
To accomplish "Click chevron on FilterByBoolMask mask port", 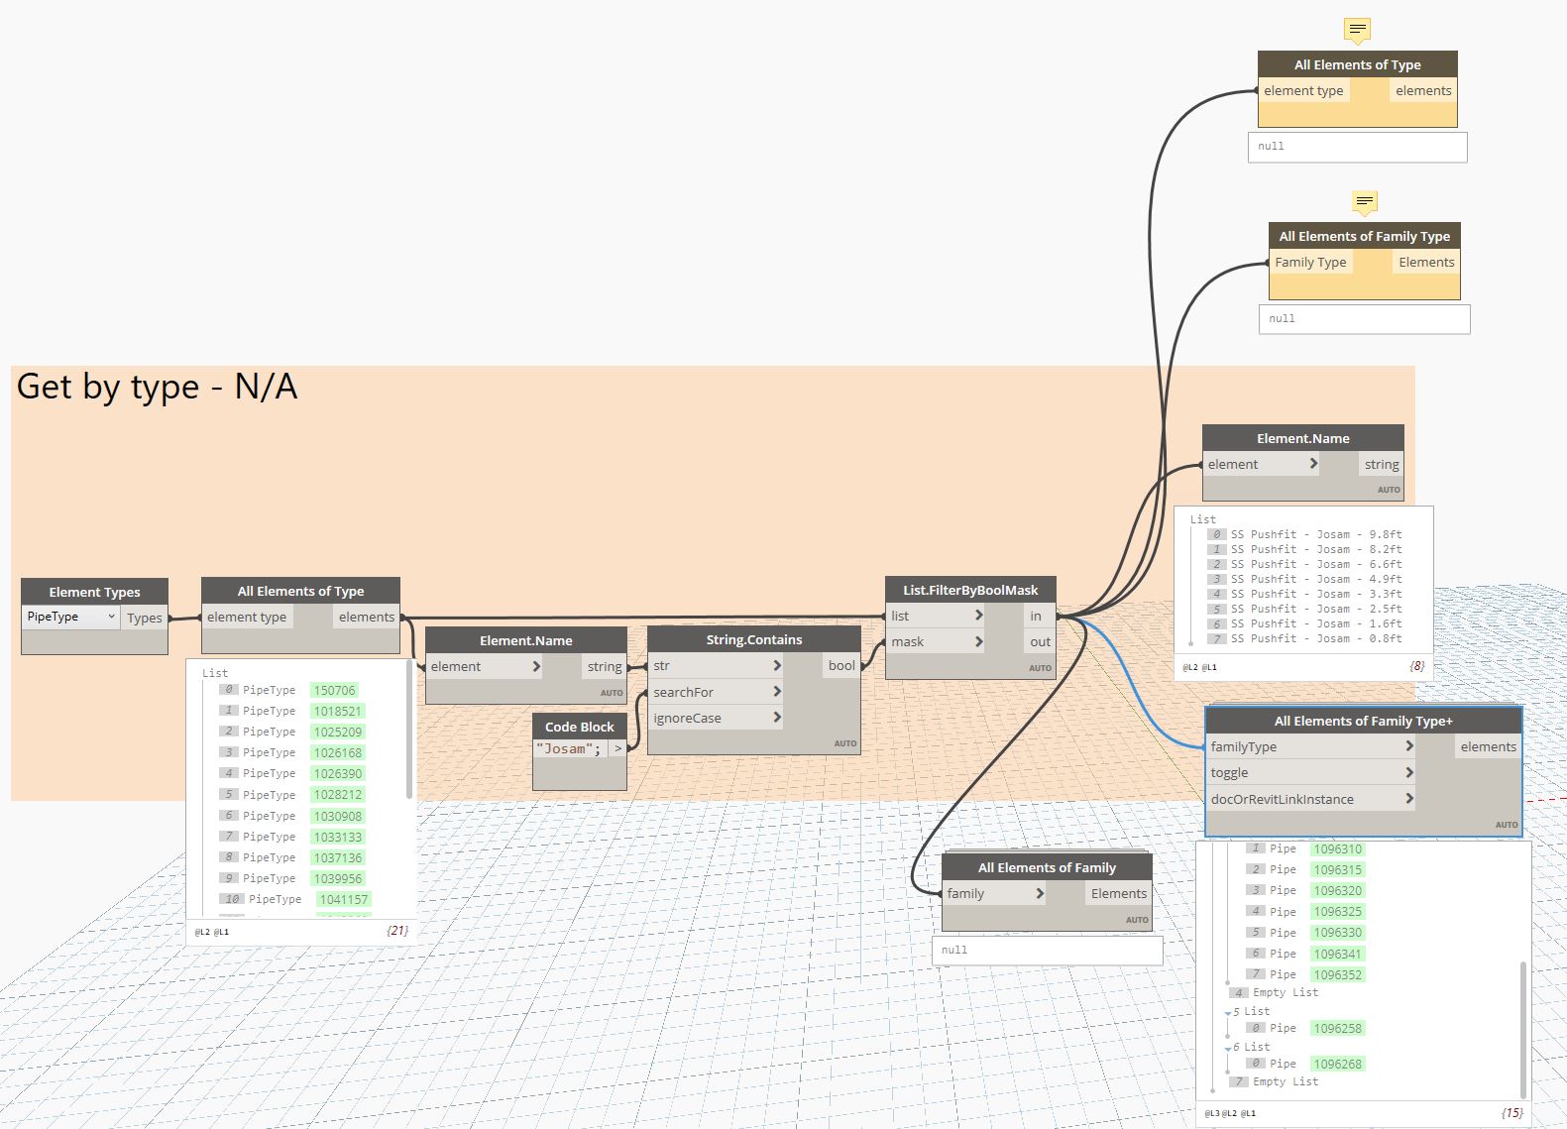I will (978, 641).
